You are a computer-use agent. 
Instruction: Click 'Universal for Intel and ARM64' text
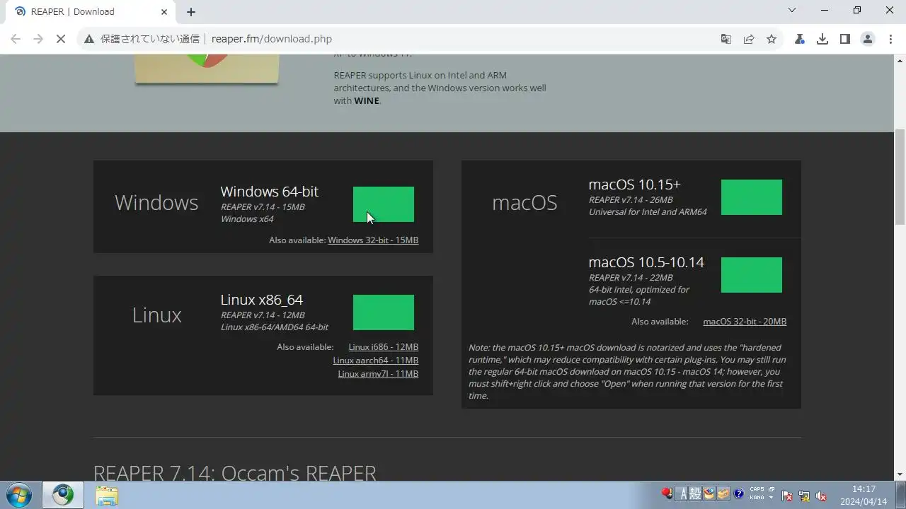648,212
